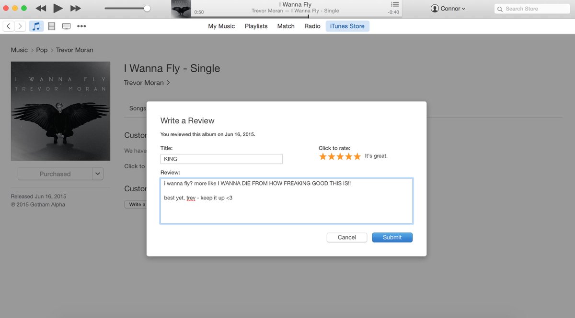Rate two stars
Image resolution: width=575 pixels, height=318 pixels.
coord(332,156)
